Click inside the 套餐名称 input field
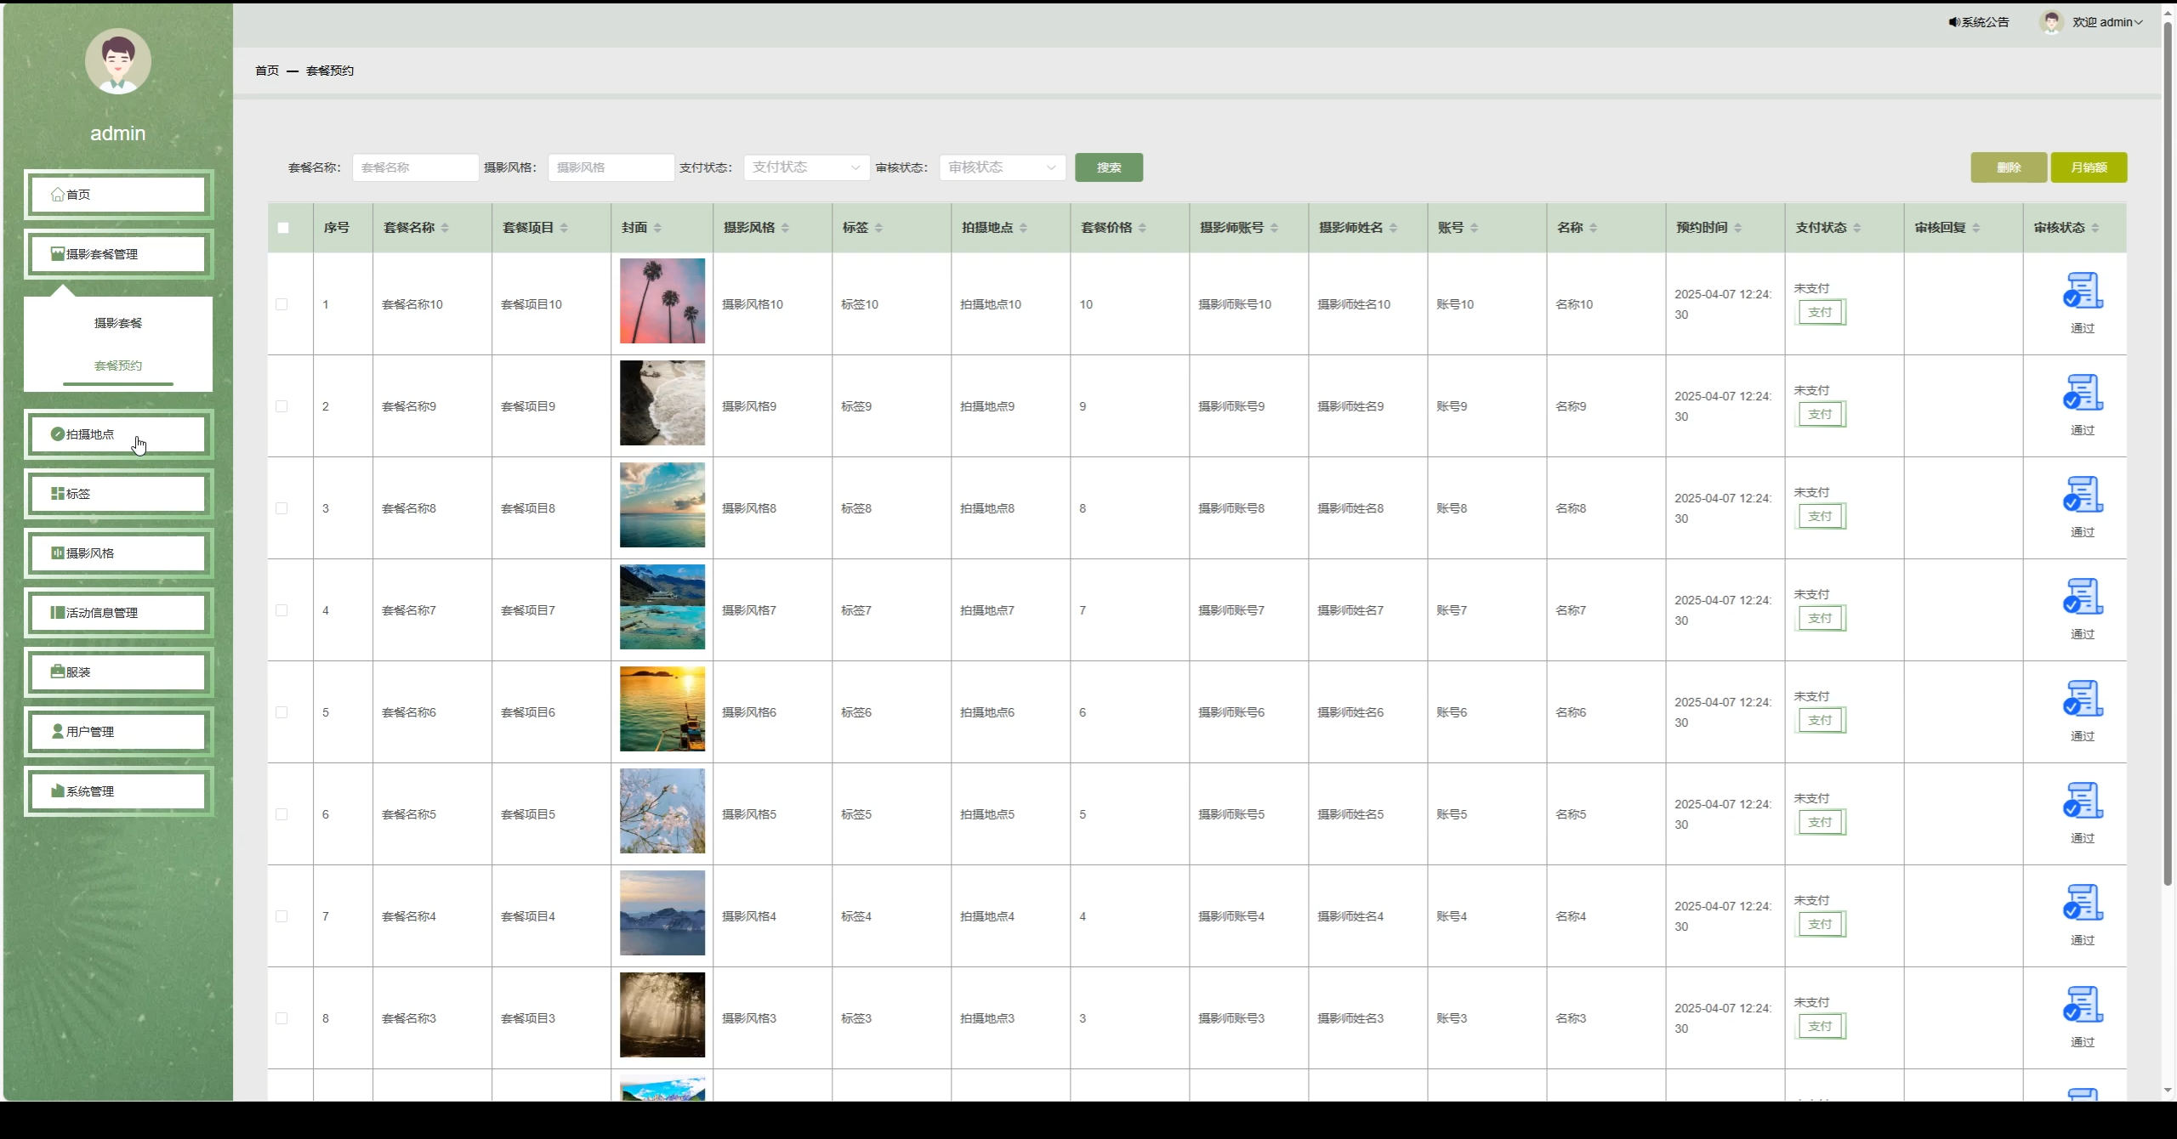The width and height of the screenshot is (2177, 1139). (x=414, y=167)
